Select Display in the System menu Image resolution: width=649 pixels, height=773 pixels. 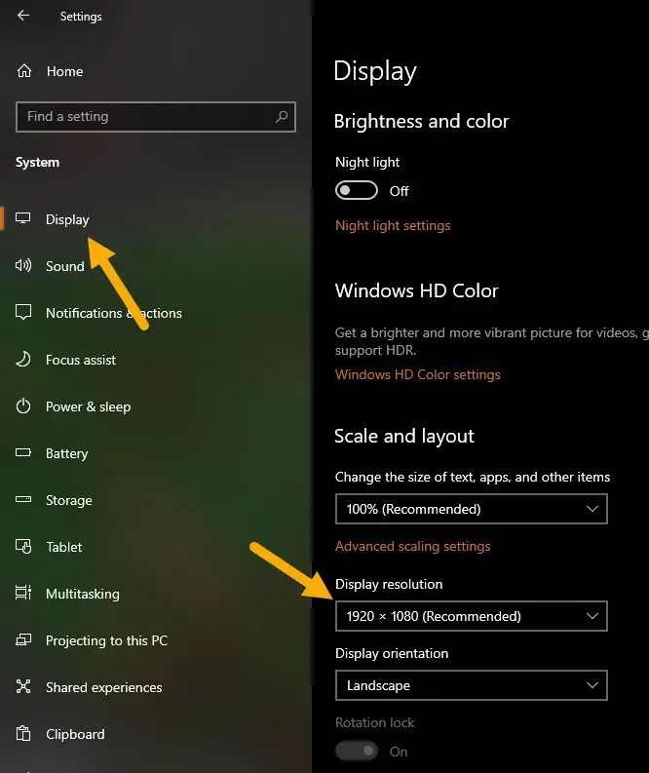coord(67,219)
